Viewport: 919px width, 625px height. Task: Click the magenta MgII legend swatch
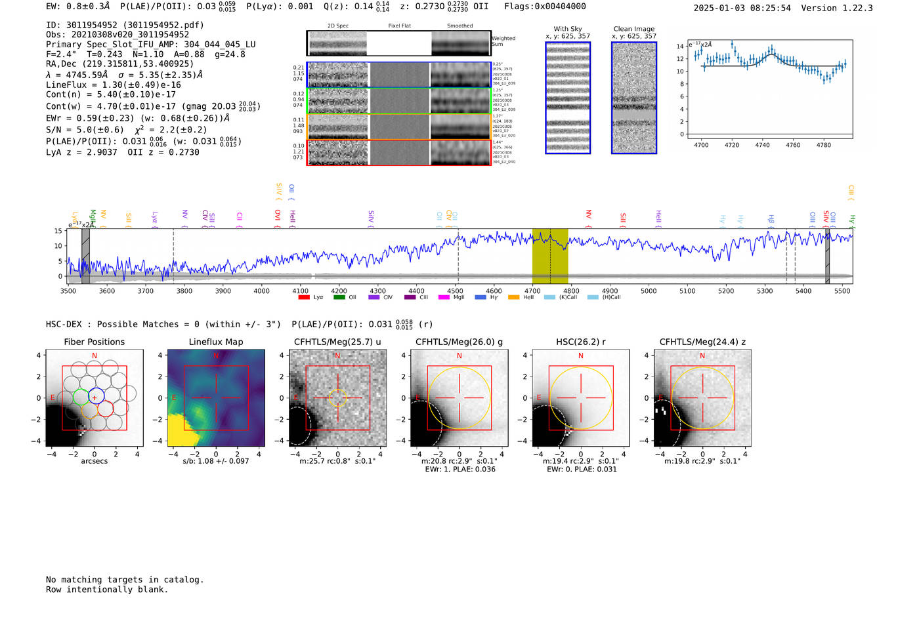tap(444, 297)
